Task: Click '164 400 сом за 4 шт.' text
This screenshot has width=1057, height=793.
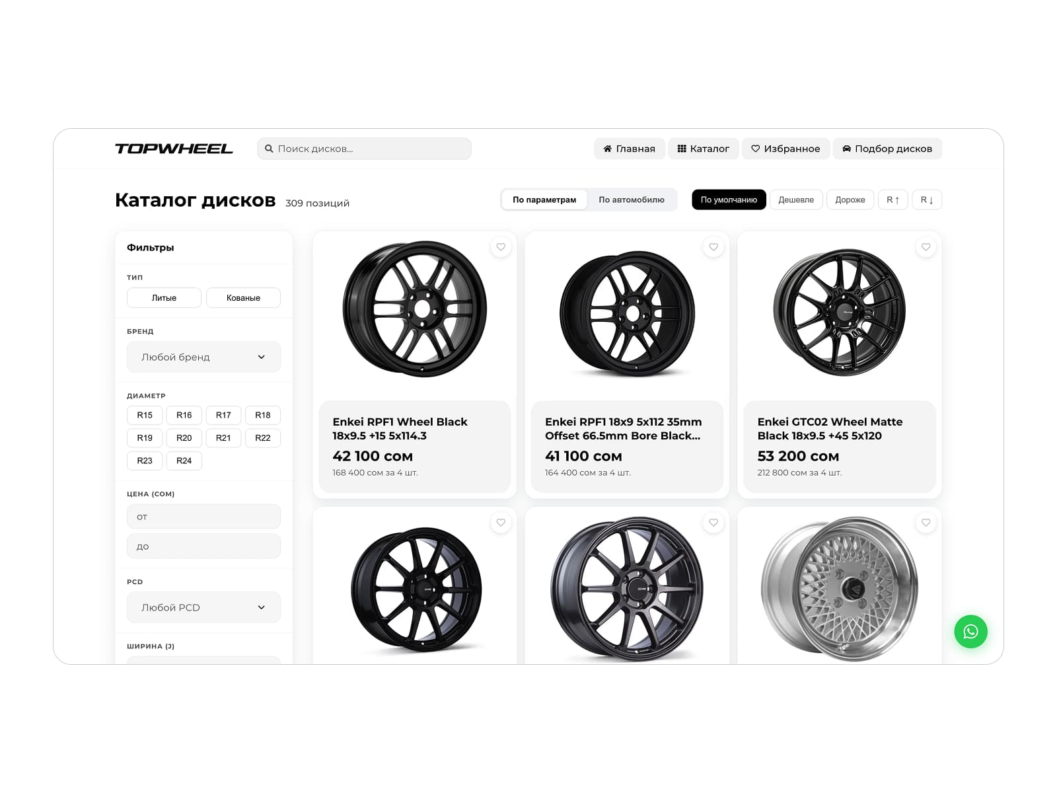Action: click(x=588, y=472)
